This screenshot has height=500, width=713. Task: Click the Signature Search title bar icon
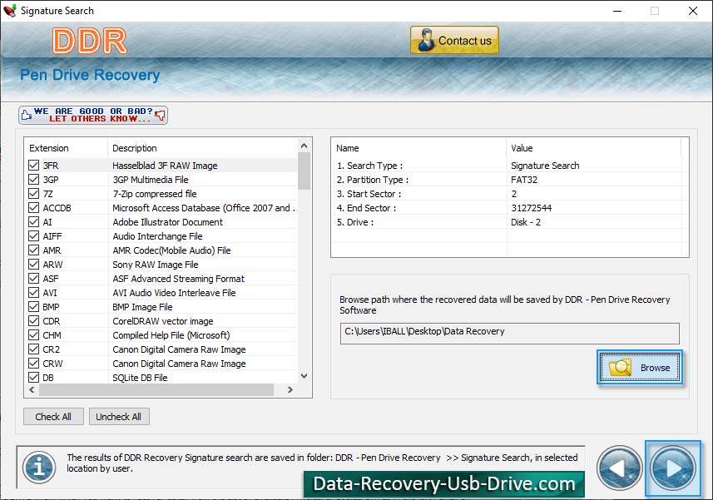pos(9,11)
